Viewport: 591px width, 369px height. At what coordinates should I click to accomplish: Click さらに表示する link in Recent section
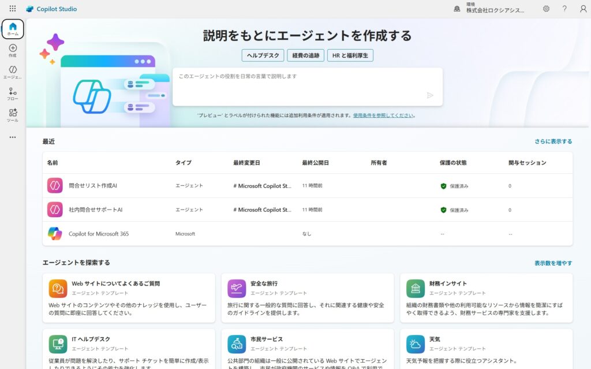[553, 141]
